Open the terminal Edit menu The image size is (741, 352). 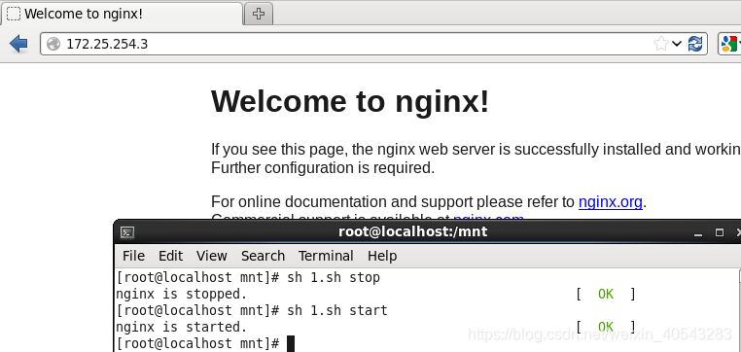[x=170, y=256]
